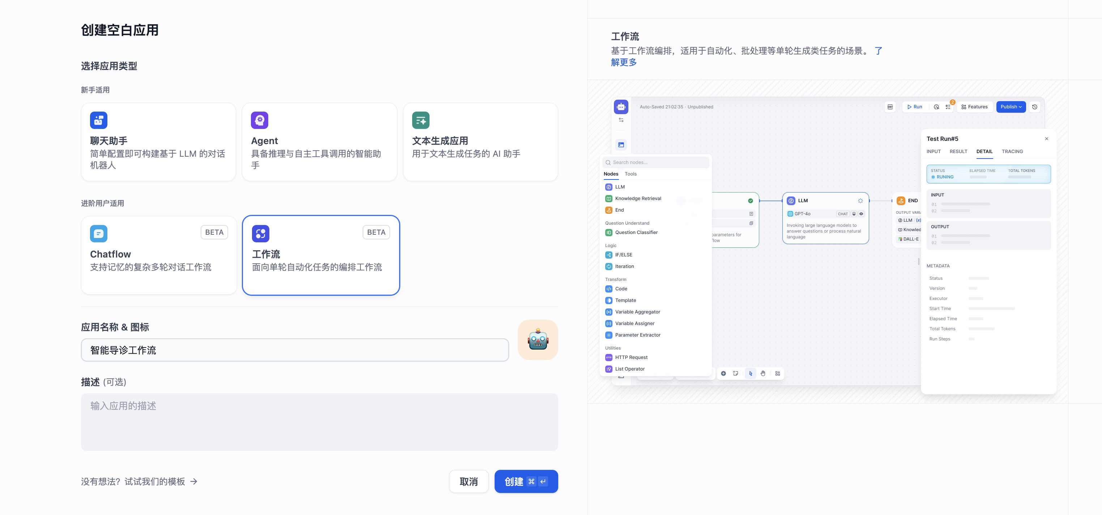The width and height of the screenshot is (1102, 515).
Task: Click the 描述 description text area
Action: pyautogui.click(x=319, y=422)
